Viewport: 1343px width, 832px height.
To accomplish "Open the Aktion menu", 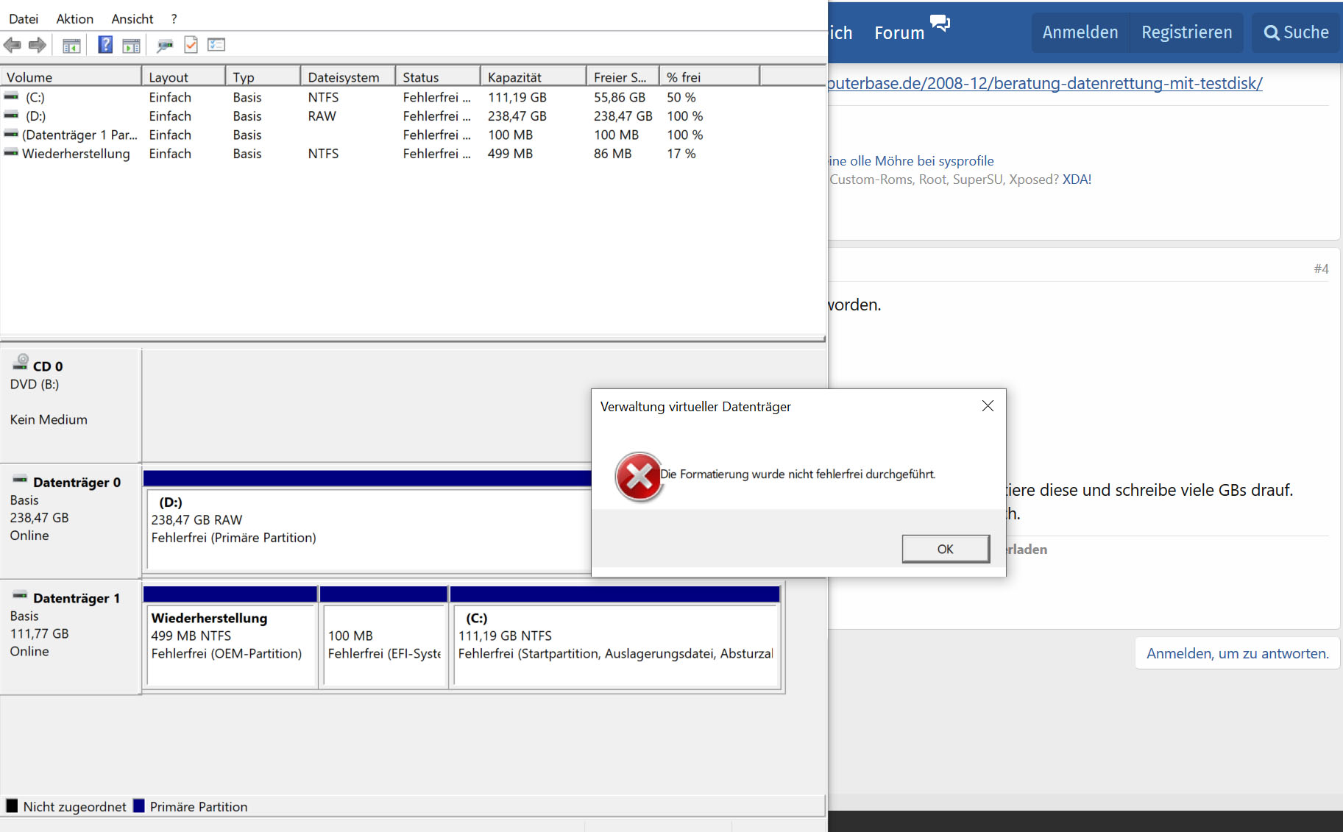I will click(75, 18).
